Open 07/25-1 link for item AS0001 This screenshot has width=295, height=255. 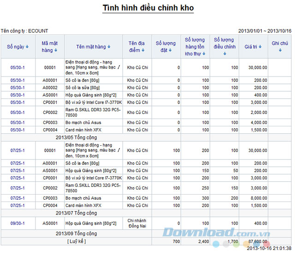[18, 171]
